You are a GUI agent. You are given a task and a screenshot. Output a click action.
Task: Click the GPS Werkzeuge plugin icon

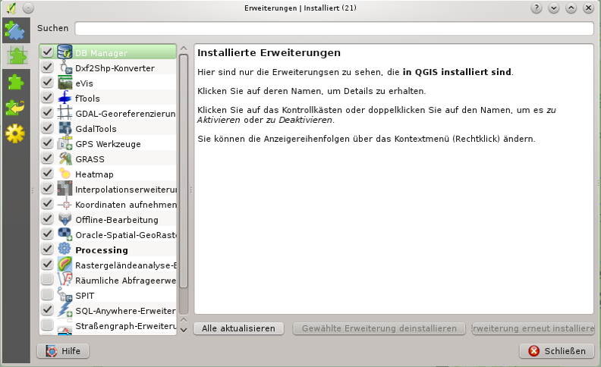[x=65, y=143]
